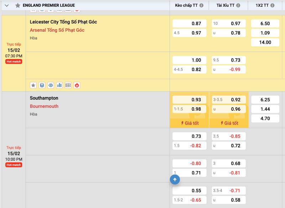Open the Southampton team name link
Screen dimensions: 285x208
pyautogui.click(x=44, y=98)
